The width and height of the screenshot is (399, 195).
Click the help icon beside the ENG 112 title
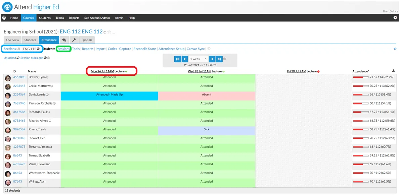click(x=105, y=32)
